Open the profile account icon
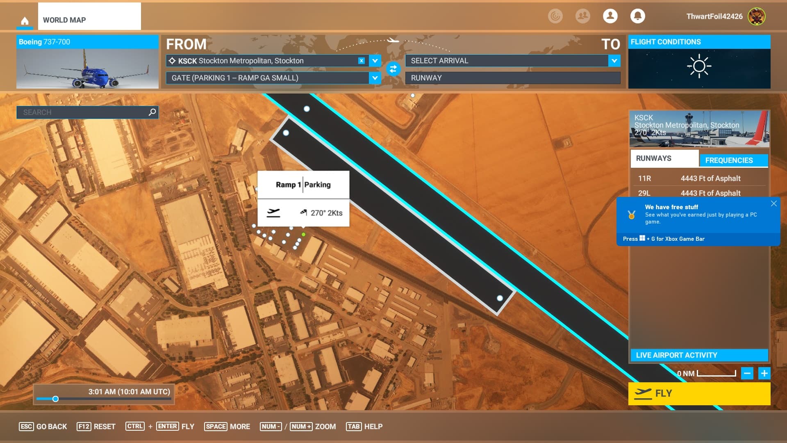 [x=610, y=16]
